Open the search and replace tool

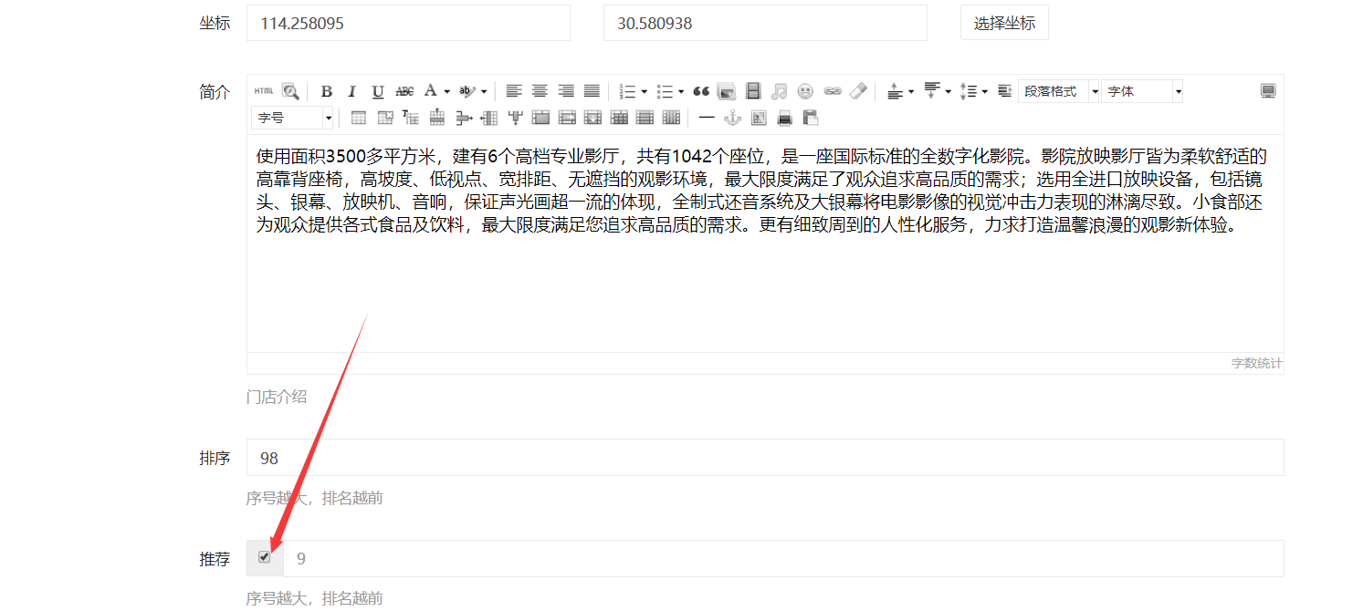290,91
